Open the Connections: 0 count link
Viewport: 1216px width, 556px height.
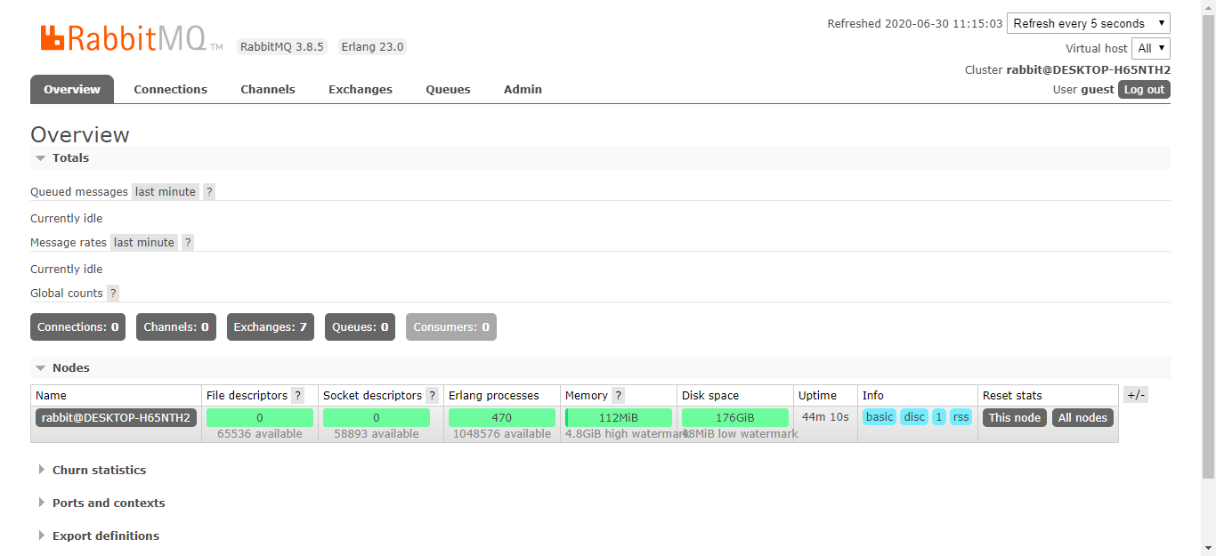pos(77,326)
